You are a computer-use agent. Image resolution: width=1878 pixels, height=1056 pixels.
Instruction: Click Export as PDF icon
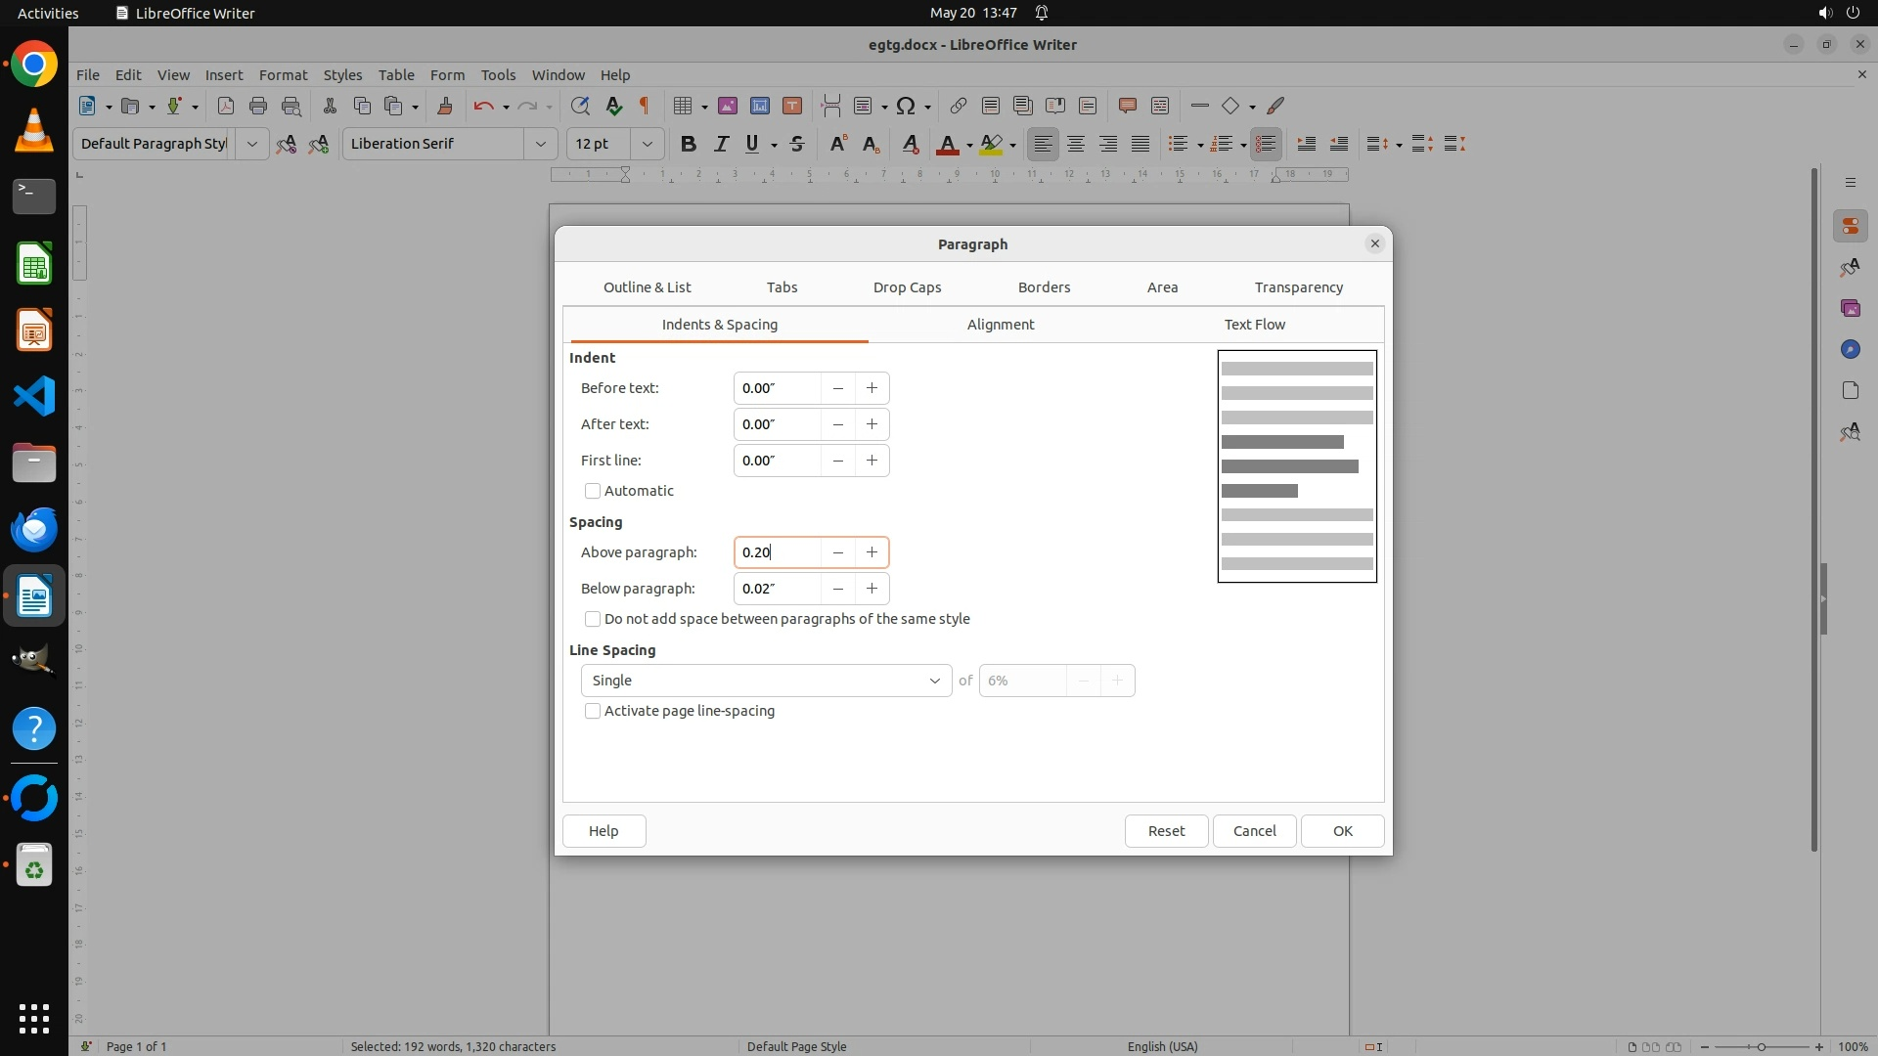226,106
